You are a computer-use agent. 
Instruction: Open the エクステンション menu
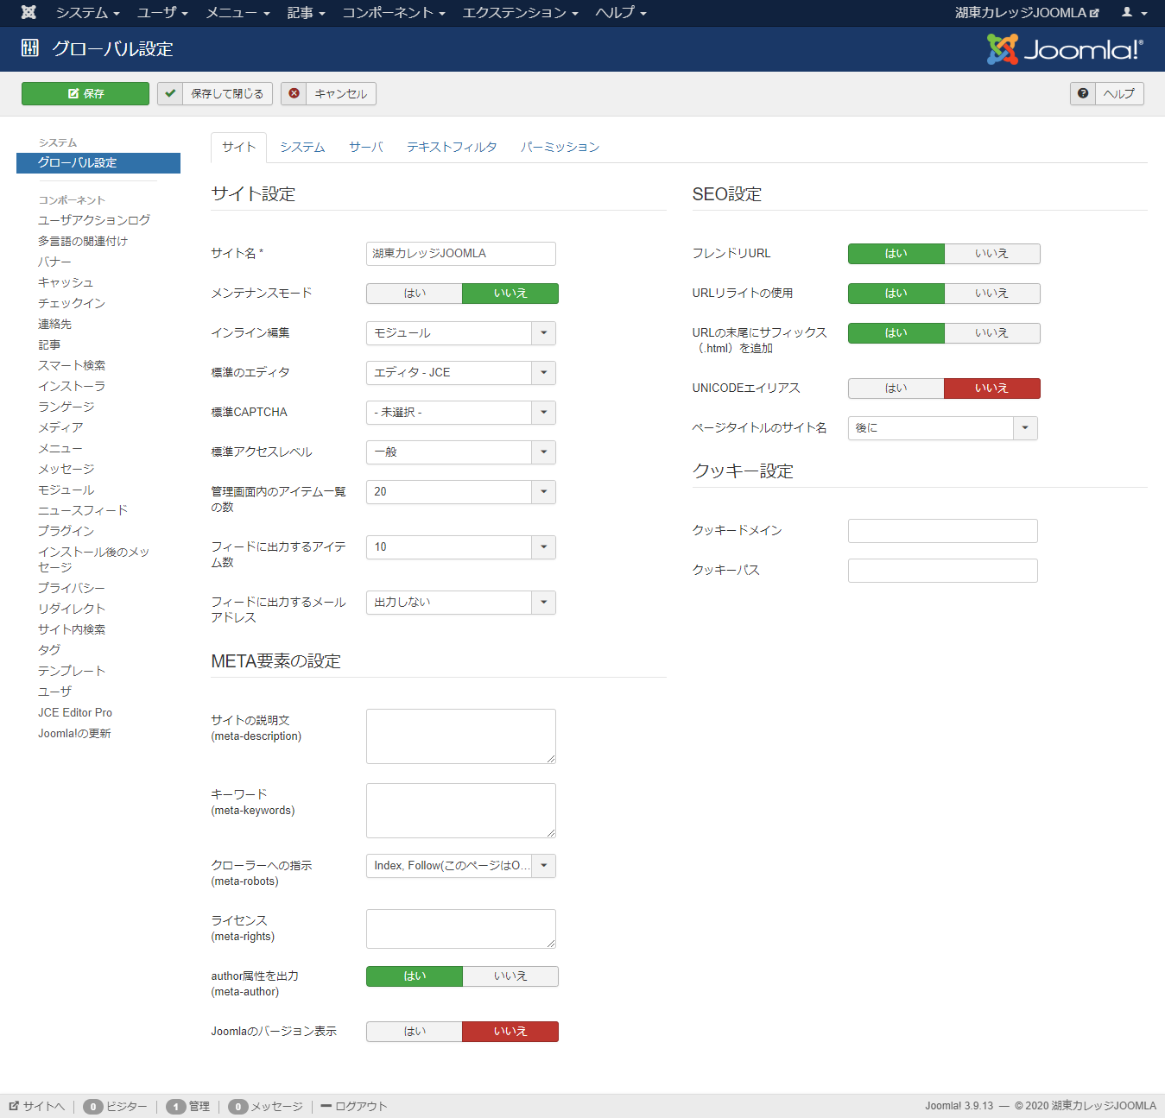(x=519, y=13)
